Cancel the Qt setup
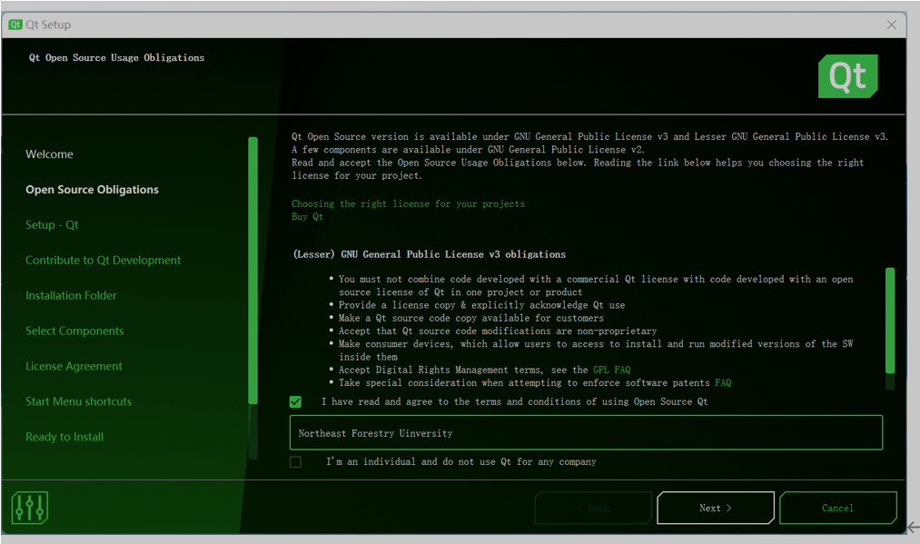Viewport: 920px width, 544px height. [838, 508]
